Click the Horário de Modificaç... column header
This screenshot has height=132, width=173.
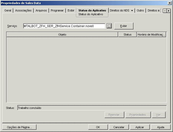pyautogui.click(x=151, y=35)
